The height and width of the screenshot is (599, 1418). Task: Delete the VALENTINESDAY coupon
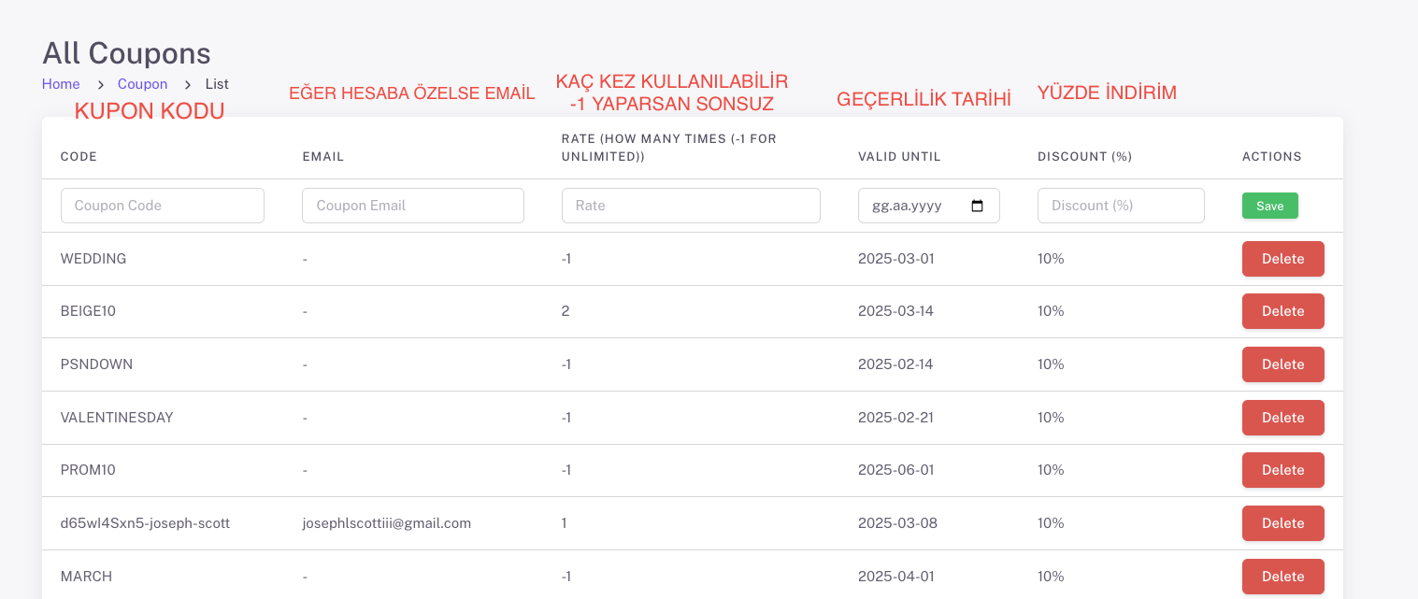tap(1282, 418)
